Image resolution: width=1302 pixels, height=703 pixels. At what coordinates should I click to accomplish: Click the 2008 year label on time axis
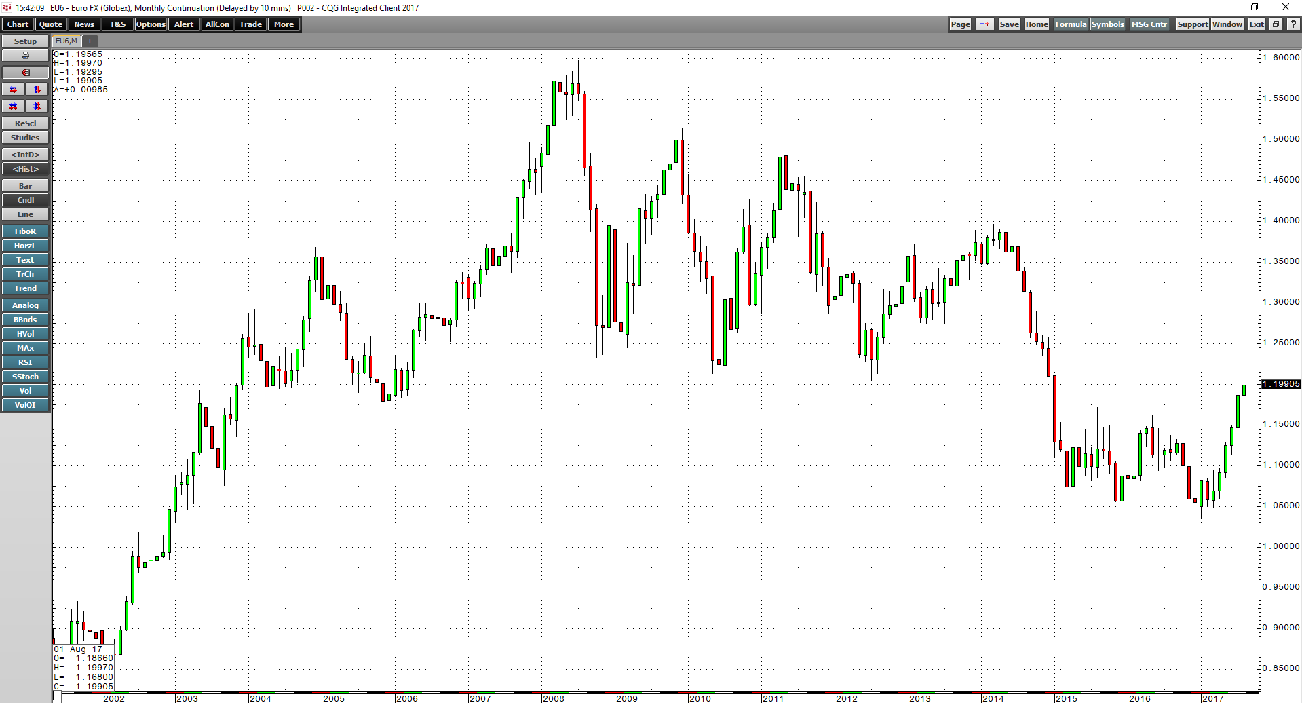pos(554,698)
